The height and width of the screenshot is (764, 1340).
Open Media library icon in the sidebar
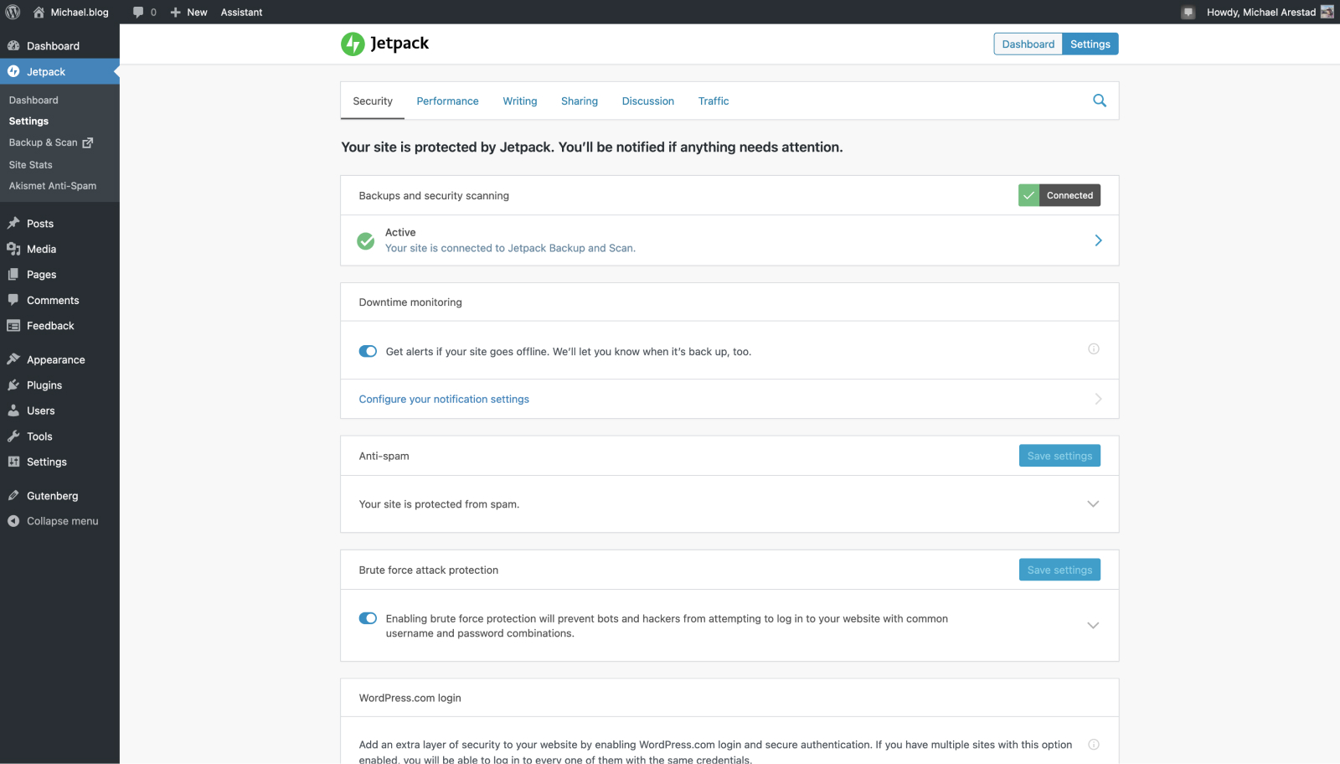click(13, 249)
